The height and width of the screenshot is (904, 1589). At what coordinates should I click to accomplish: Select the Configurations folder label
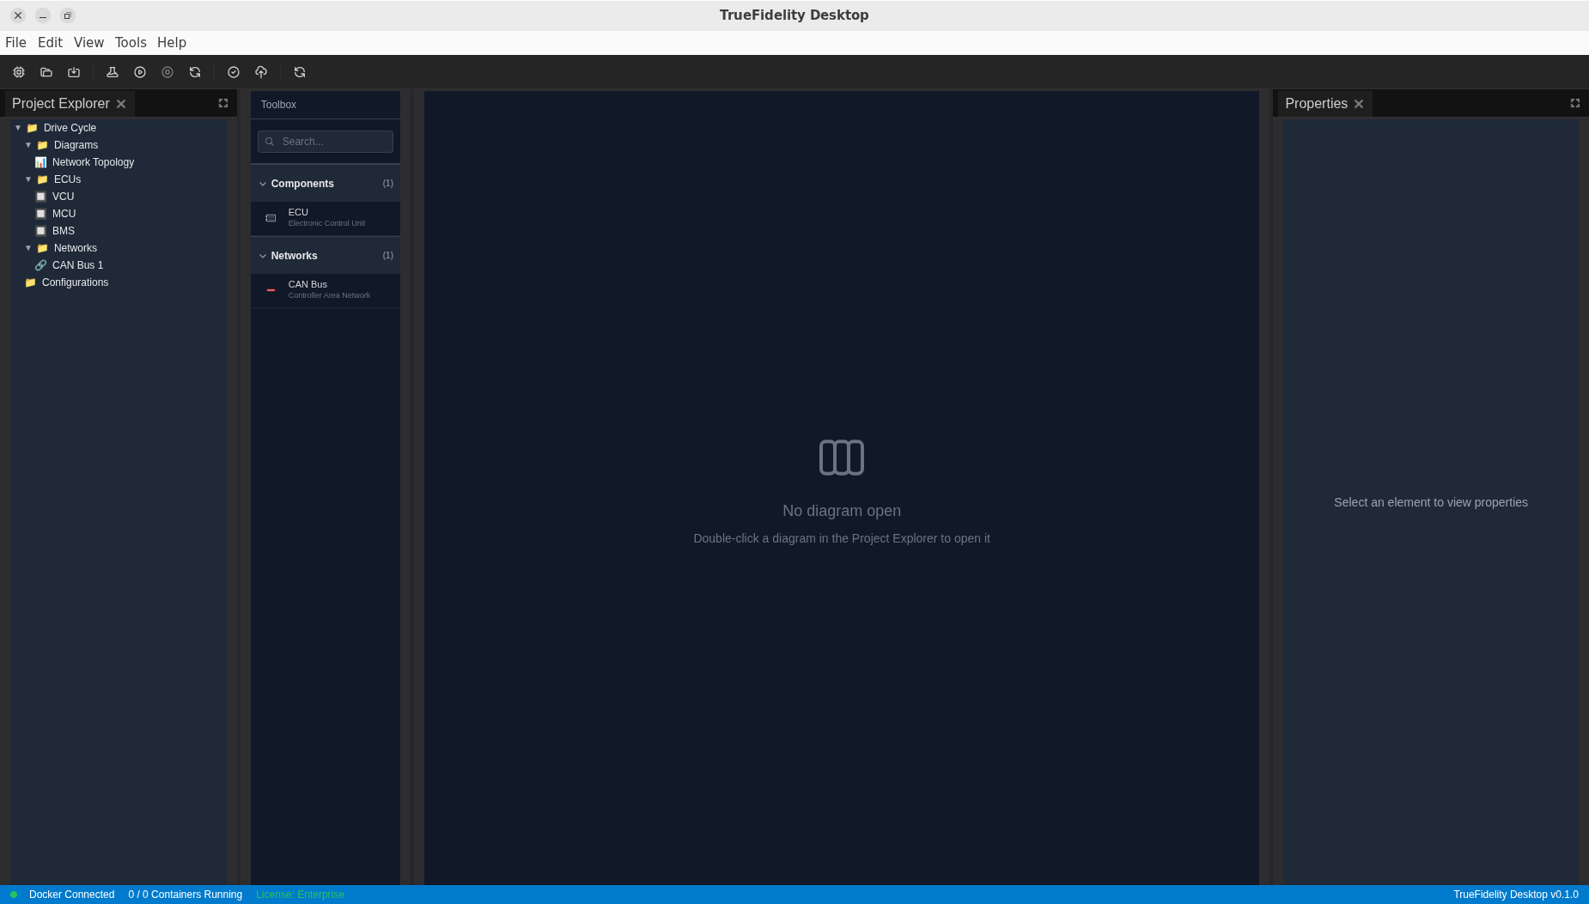pos(75,282)
